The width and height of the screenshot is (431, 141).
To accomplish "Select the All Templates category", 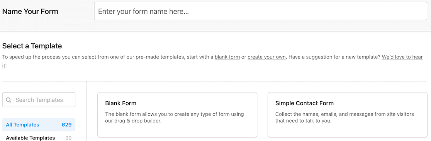I will click(x=39, y=125).
